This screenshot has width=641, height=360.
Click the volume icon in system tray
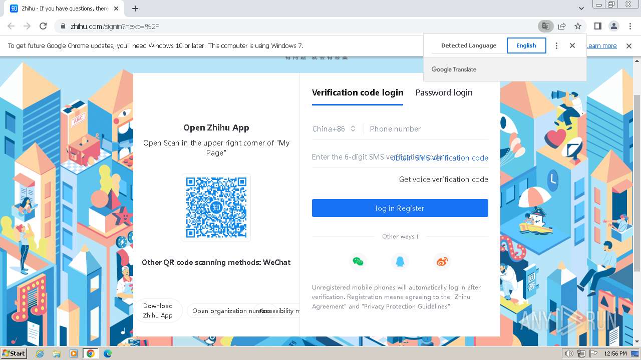coord(569,353)
